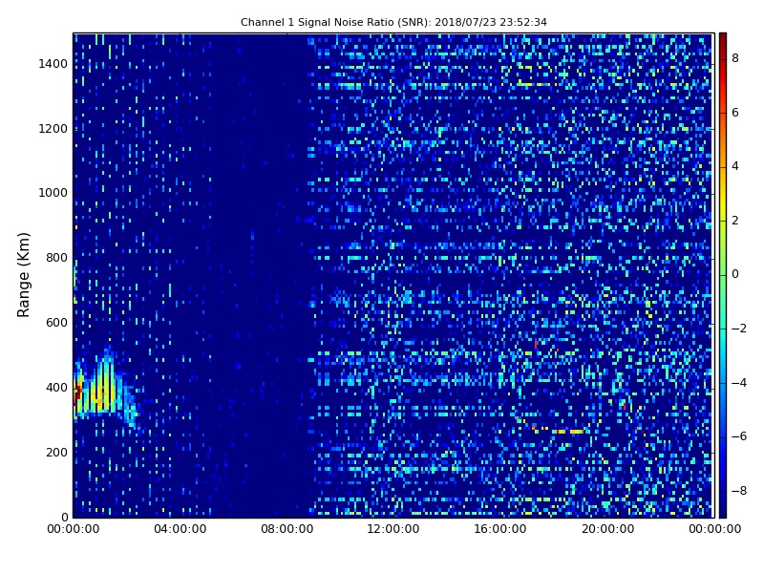
Task: Click the 08:00:00 time tick label
Action: tap(287, 529)
